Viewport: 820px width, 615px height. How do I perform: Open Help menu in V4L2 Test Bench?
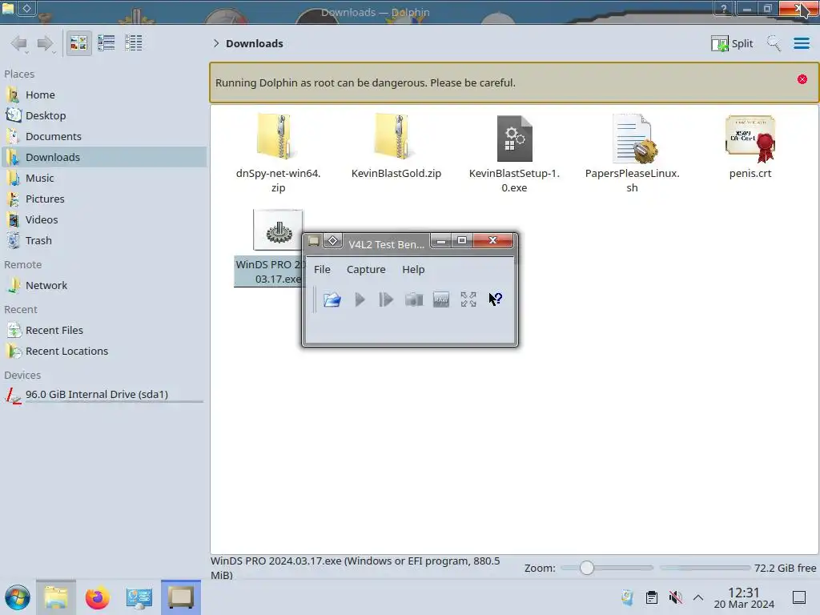click(x=413, y=269)
